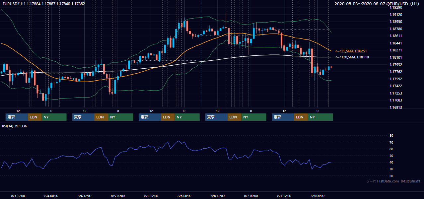Click the 8/4 00:00 date label
Viewport: 424px width, 199px height.
tap(51, 196)
